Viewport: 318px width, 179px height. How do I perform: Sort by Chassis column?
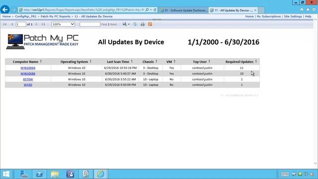157,61
